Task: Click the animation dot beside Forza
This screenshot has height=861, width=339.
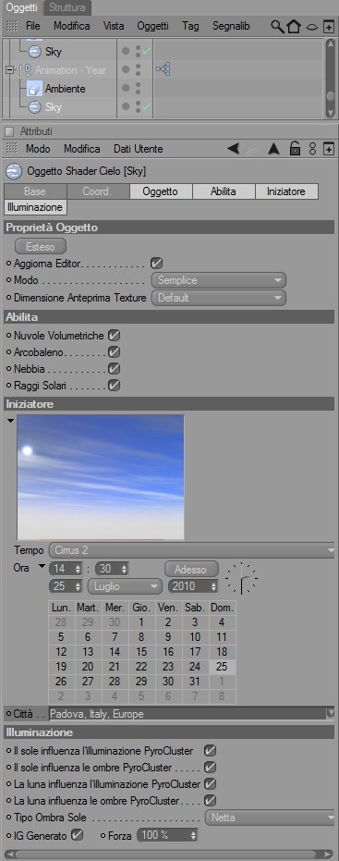Action: coord(103,835)
